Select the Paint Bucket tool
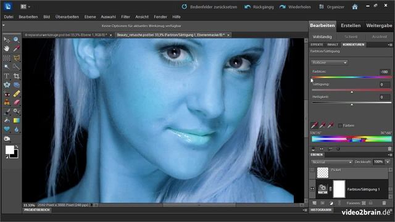This screenshot has width=395, height=222. (7, 121)
